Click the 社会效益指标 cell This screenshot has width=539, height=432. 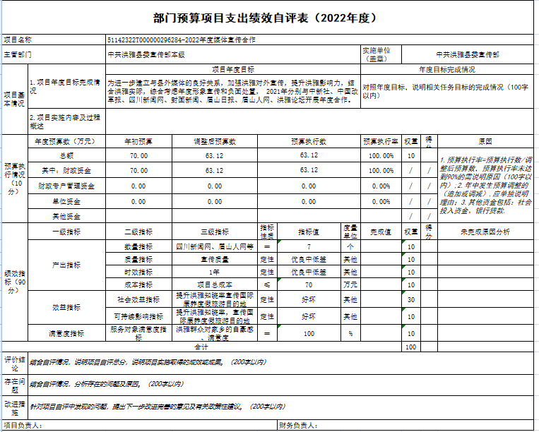coord(138,299)
